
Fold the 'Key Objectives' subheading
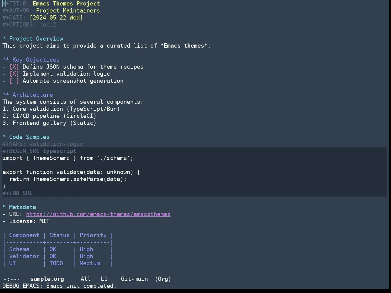(x=31, y=60)
